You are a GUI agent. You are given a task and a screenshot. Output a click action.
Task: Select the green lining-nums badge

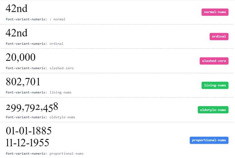click(x=215, y=85)
